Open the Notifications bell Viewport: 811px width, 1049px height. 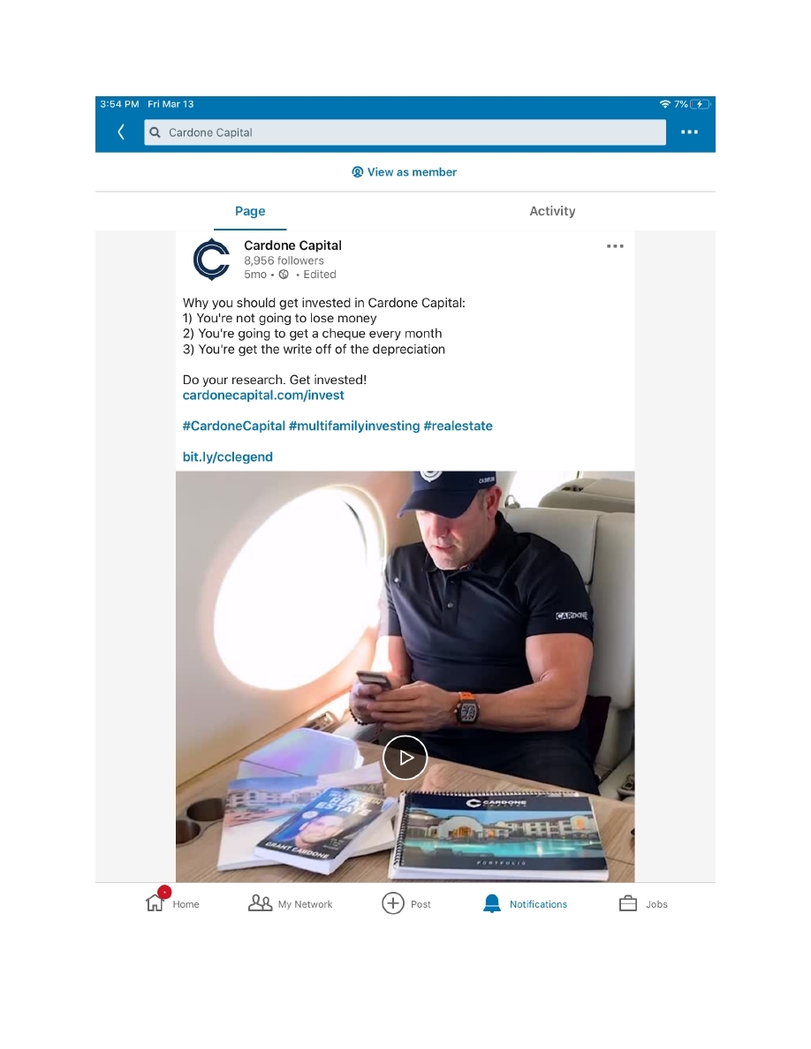[x=492, y=904]
